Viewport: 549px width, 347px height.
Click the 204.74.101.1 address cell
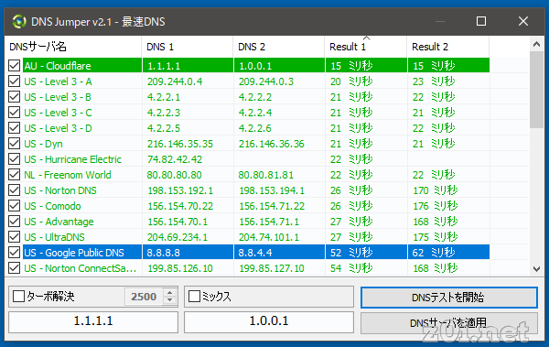[x=269, y=237]
